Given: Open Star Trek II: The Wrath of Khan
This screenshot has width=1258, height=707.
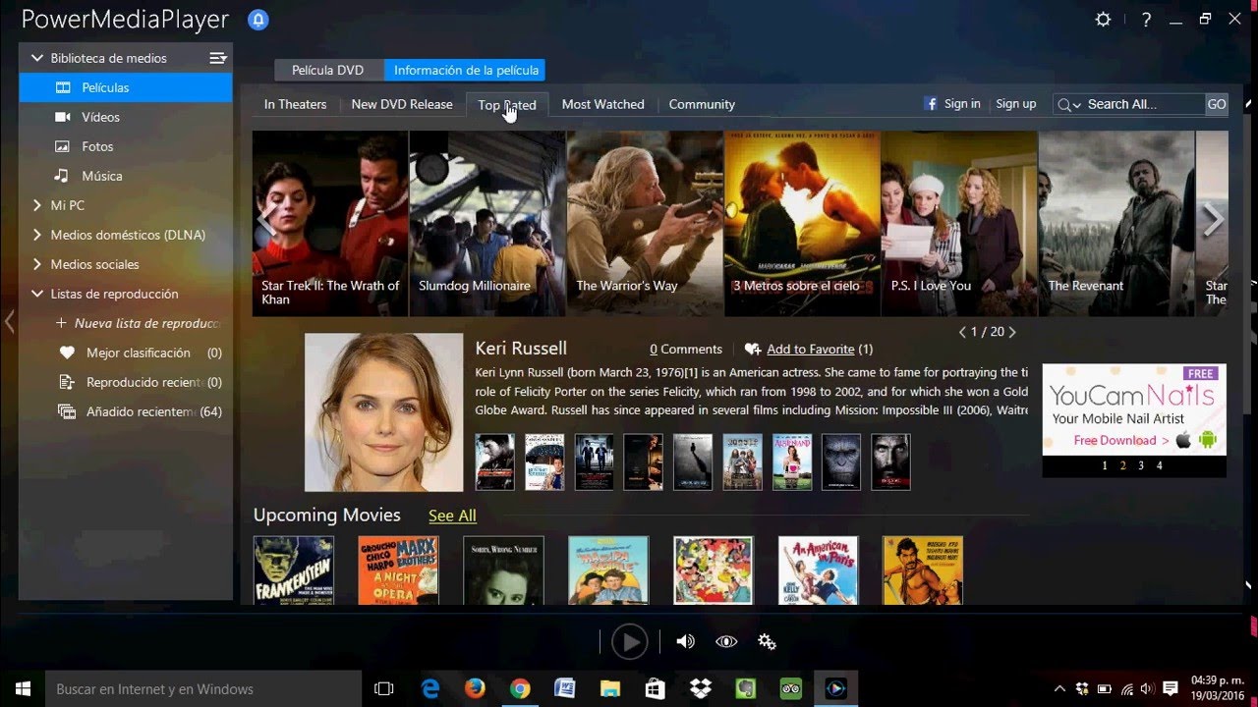Looking at the screenshot, I should 330,223.
